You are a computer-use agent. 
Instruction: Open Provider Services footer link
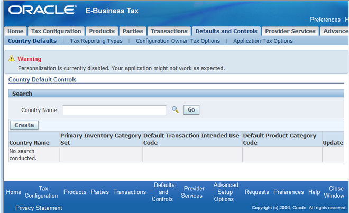pyautogui.click(x=192, y=192)
